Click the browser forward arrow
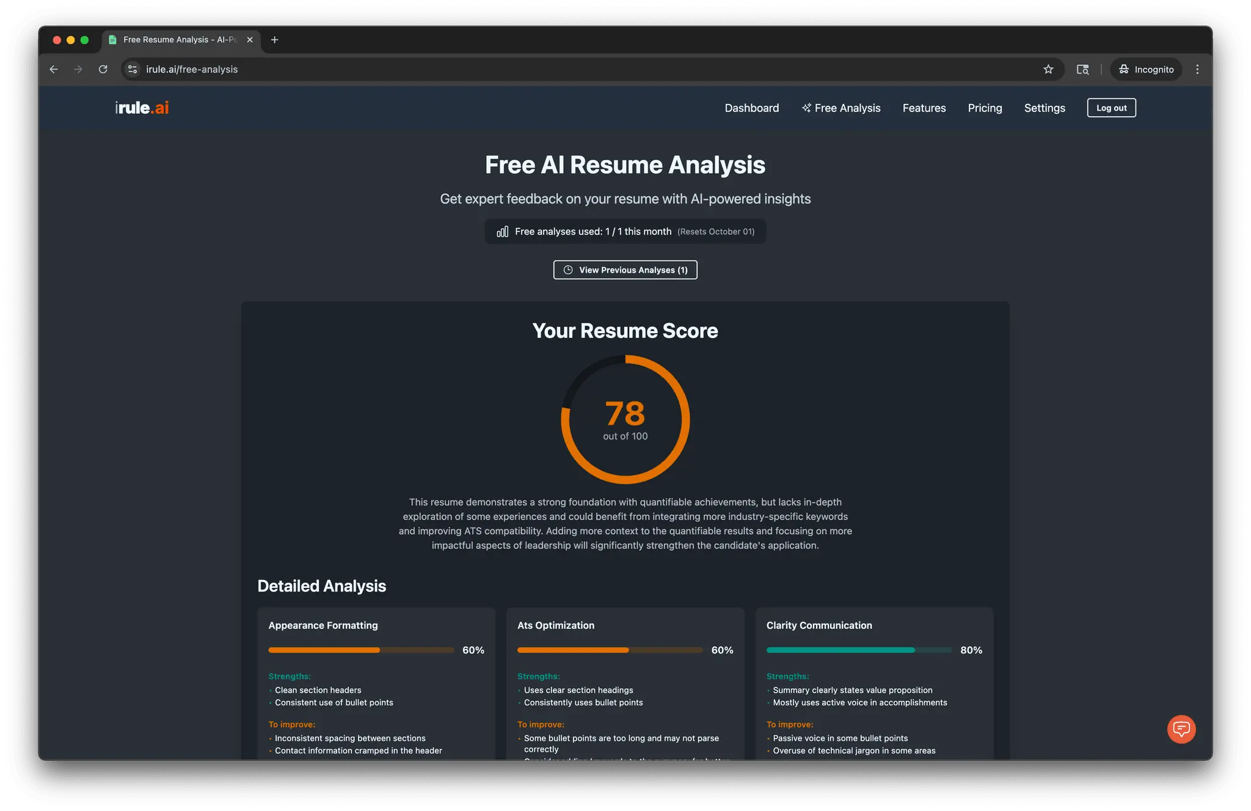 pos(78,69)
